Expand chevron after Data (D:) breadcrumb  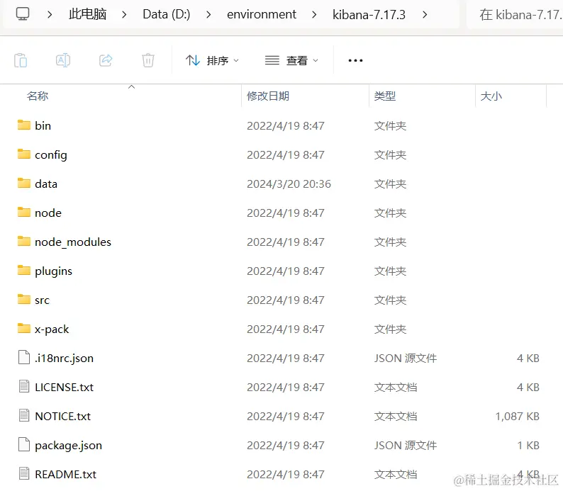point(208,15)
